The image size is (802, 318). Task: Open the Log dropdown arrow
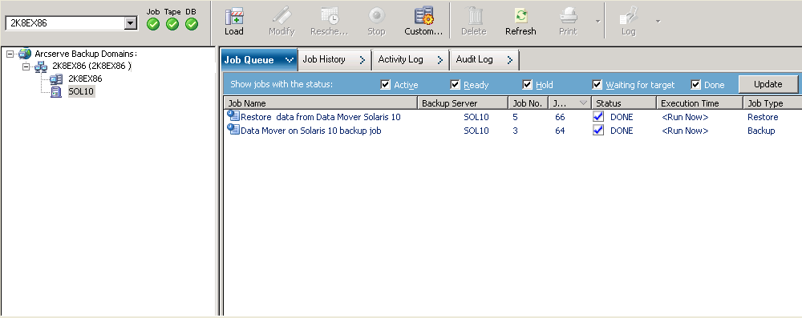[x=658, y=22]
